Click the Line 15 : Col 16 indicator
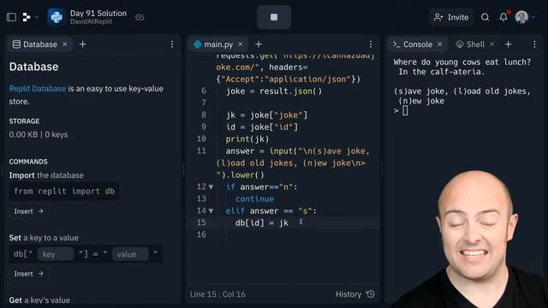 tap(217, 294)
